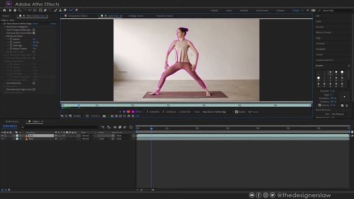Select the Eraser tool
Viewport: 354px width, 199px height.
(65, 11)
